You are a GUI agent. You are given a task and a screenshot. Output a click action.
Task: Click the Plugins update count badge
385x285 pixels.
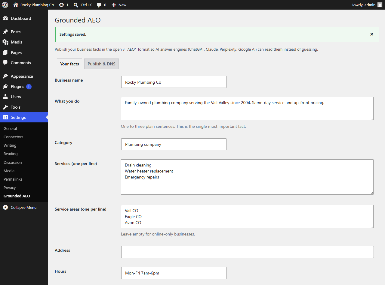[x=29, y=87]
